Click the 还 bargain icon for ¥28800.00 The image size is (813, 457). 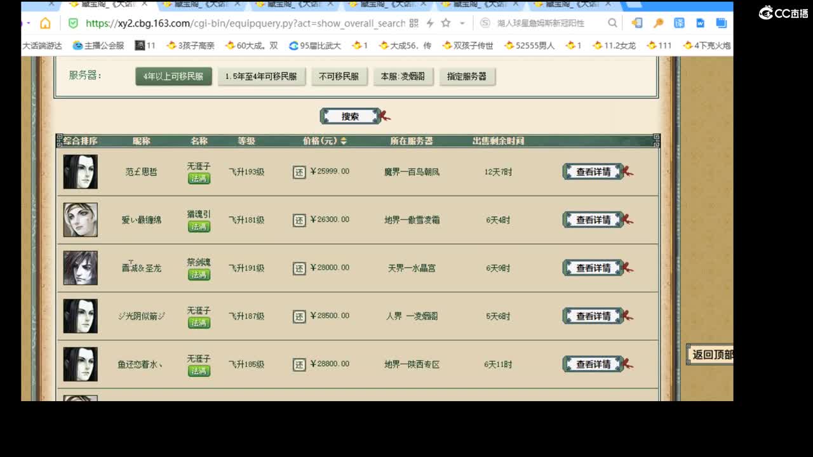[x=299, y=364]
